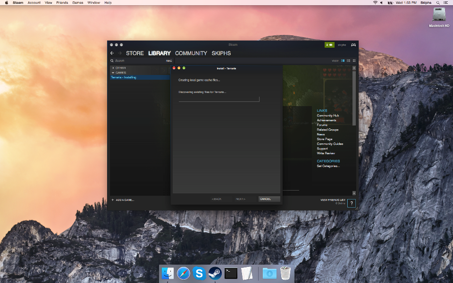Click the scroll down arrow in game details

tap(354, 193)
